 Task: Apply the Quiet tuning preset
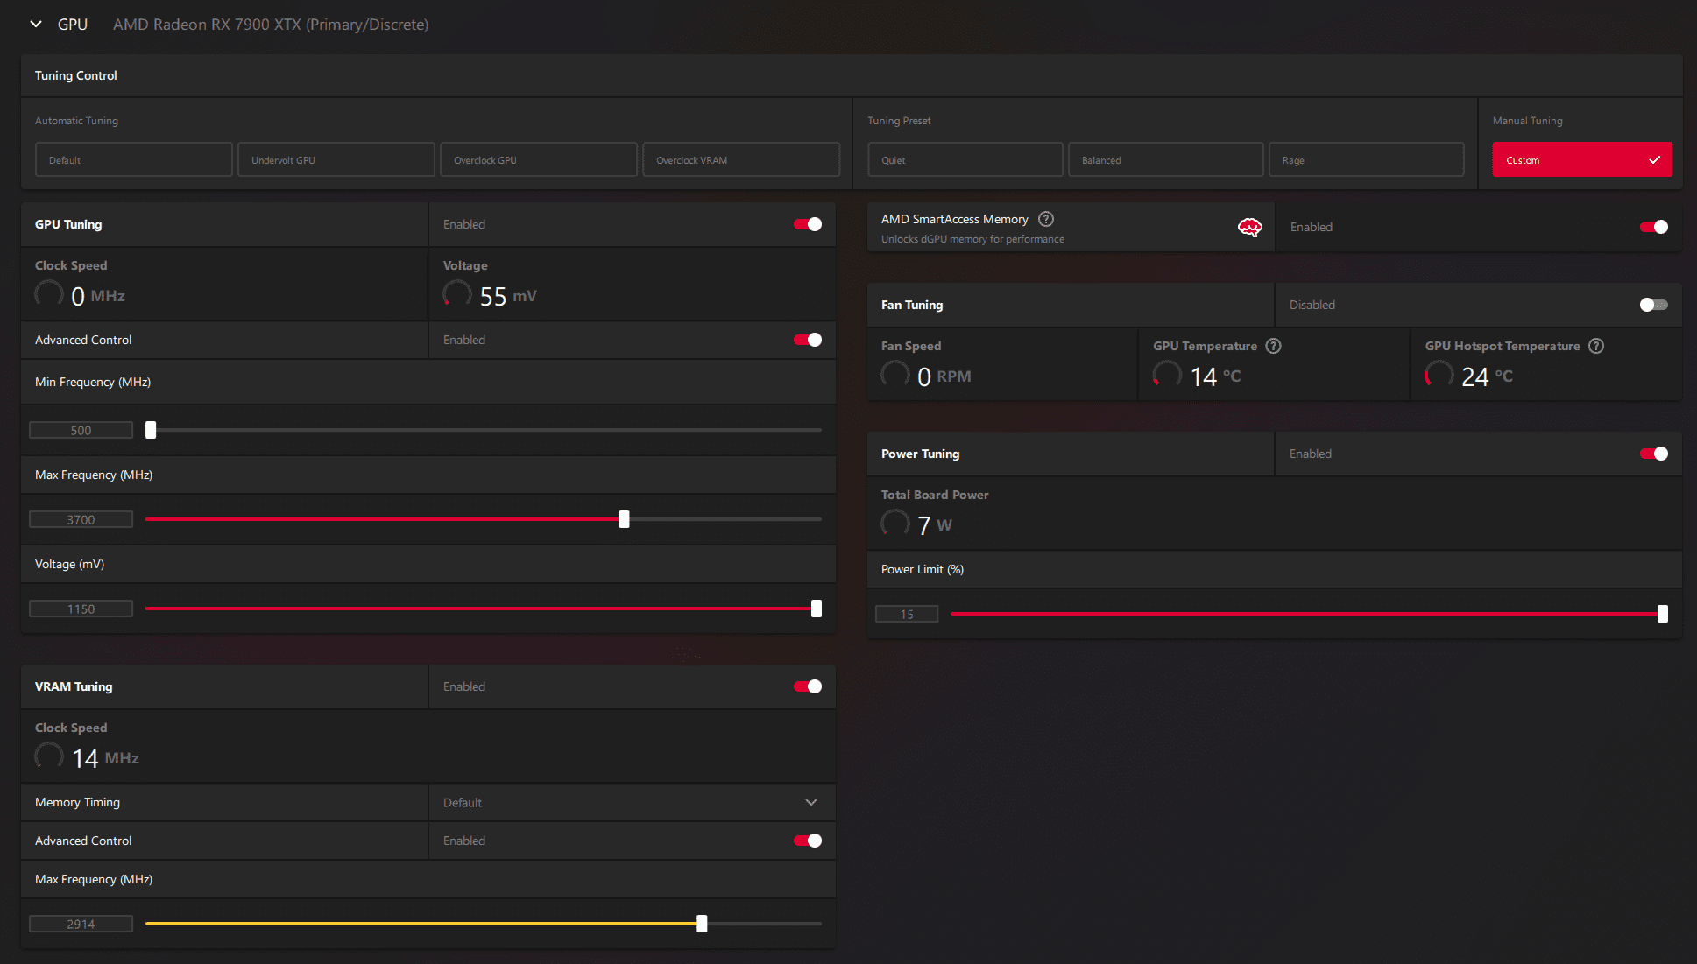coord(965,160)
